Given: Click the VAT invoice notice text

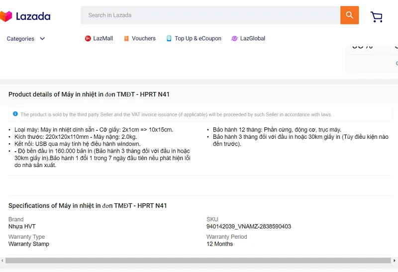Looking at the screenshot, I should click(176, 114).
